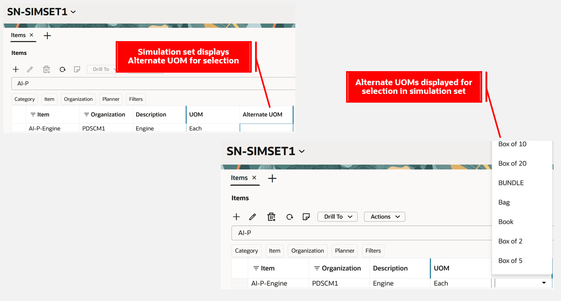The width and height of the screenshot is (561, 301).
Task: Click the pencil icon in the upper Items toolbar
Action: (30, 69)
